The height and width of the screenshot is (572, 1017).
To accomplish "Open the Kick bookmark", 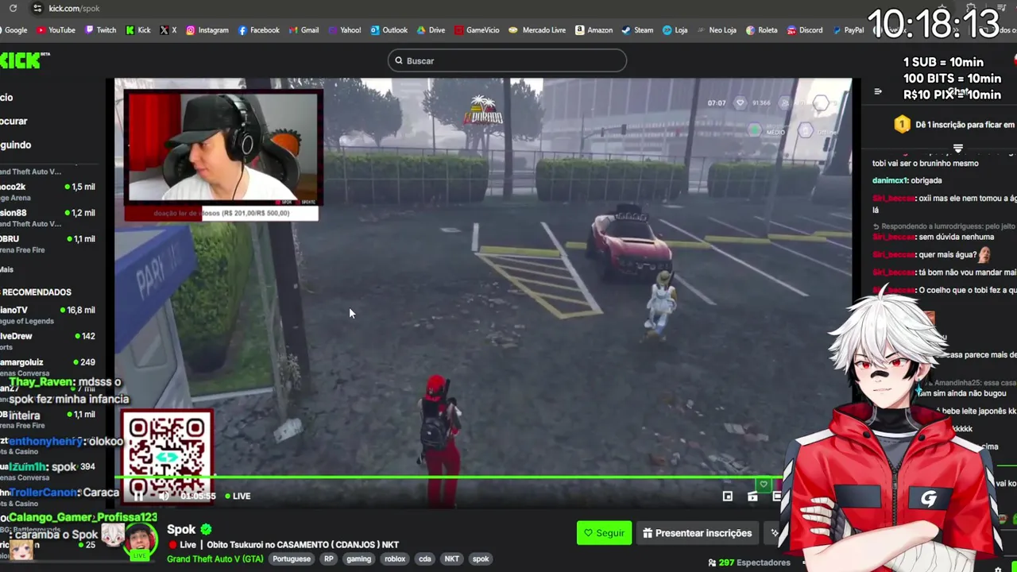I will [138, 30].
